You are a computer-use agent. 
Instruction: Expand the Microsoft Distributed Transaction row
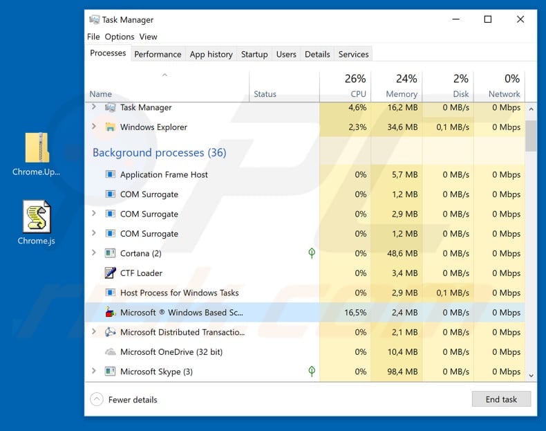(94, 331)
